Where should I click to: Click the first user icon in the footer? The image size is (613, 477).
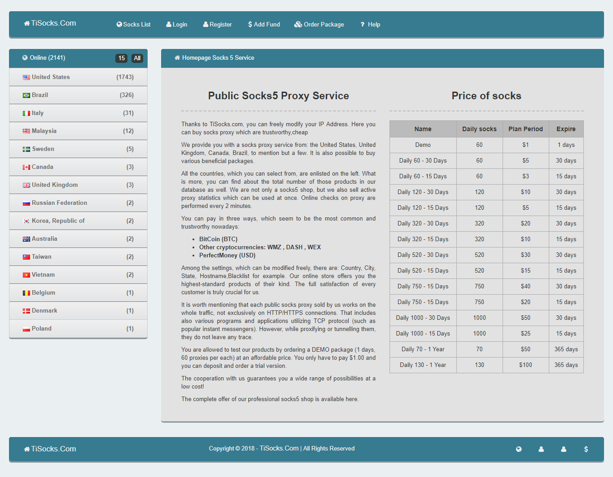541,449
